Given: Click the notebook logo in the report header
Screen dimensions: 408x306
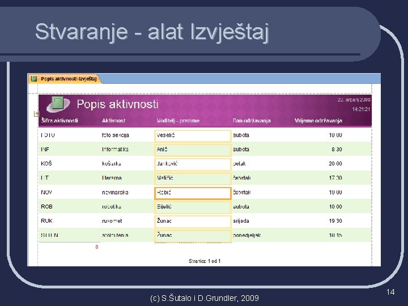Looking at the screenshot, I should pos(58,104).
